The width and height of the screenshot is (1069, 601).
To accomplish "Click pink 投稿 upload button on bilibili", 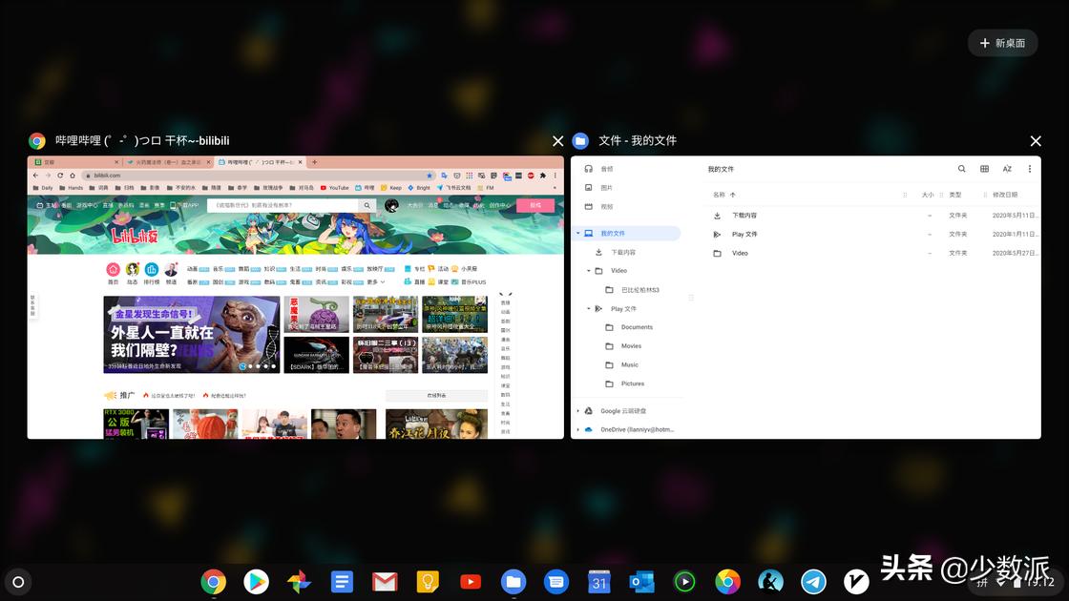I will [x=535, y=205].
